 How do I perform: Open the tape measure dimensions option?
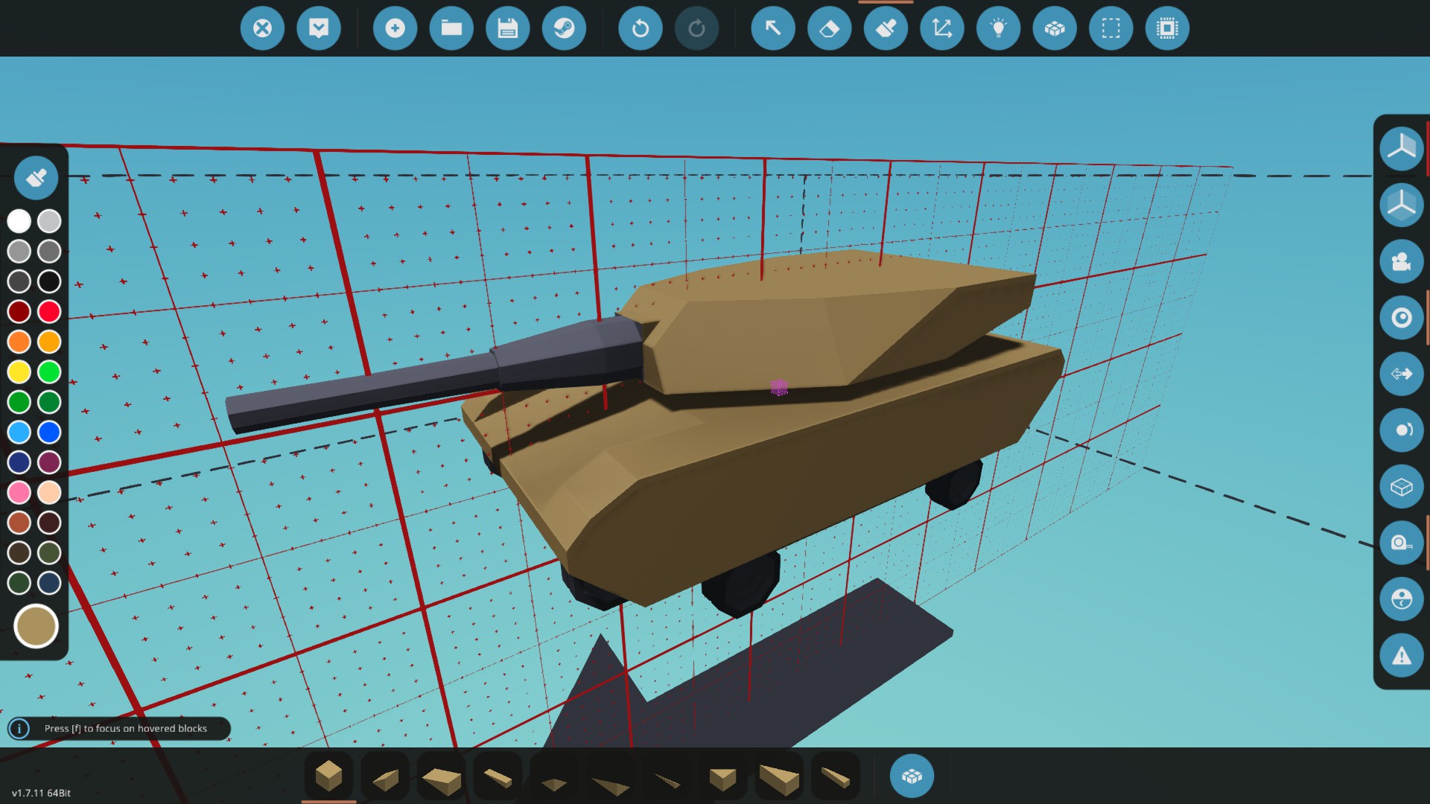(1401, 543)
